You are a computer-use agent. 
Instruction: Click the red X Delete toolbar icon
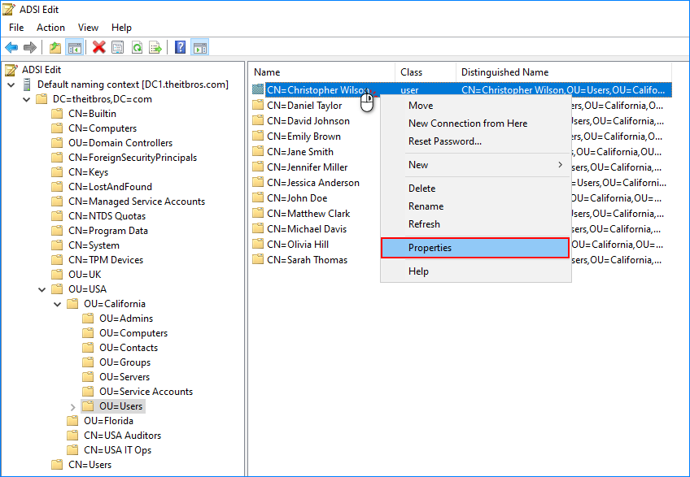[x=99, y=47]
